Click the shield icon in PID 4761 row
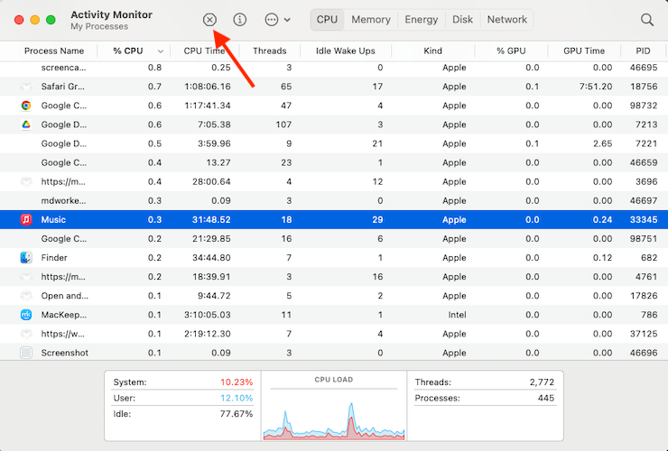Viewport: 668px width, 451px height. point(26,277)
